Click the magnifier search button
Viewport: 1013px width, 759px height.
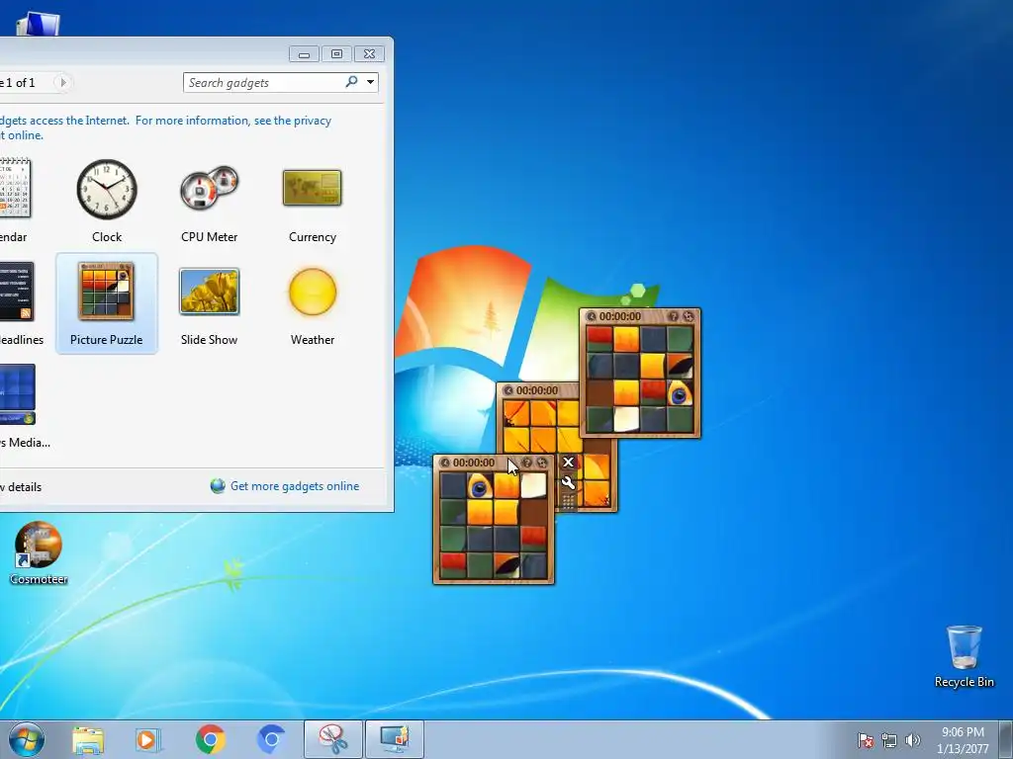351,82
